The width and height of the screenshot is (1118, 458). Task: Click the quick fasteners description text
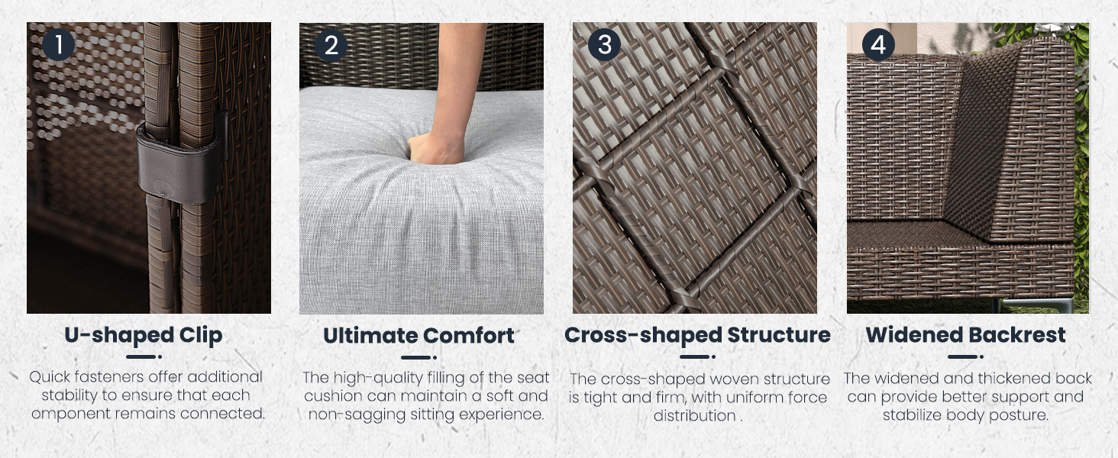147,395
